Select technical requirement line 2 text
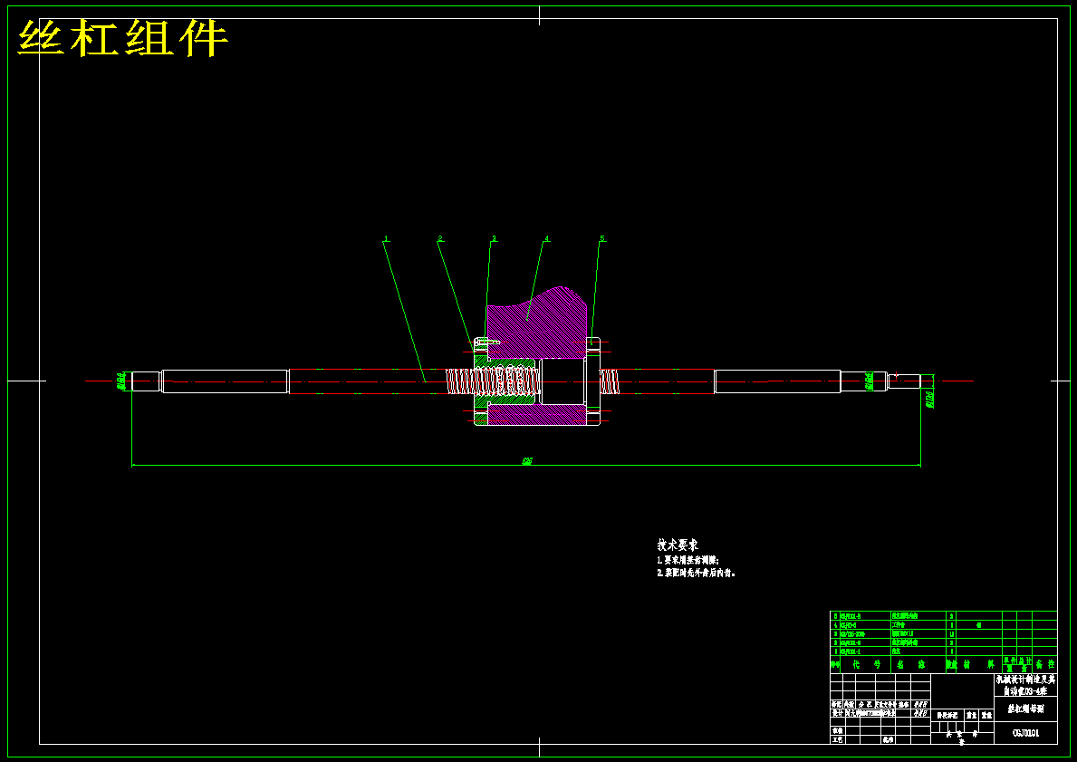Viewport: 1077px width, 762px height. pyautogui.click(x=696, y=573)
